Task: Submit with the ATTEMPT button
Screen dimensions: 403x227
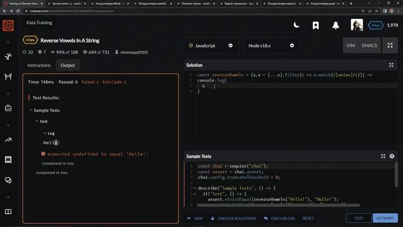Action: 385,218
